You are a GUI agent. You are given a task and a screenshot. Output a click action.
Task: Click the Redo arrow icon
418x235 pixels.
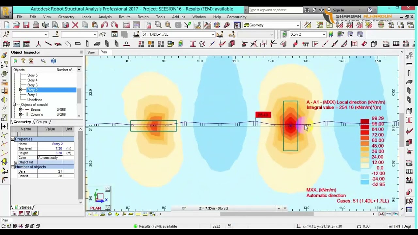[x=114, y=25]
